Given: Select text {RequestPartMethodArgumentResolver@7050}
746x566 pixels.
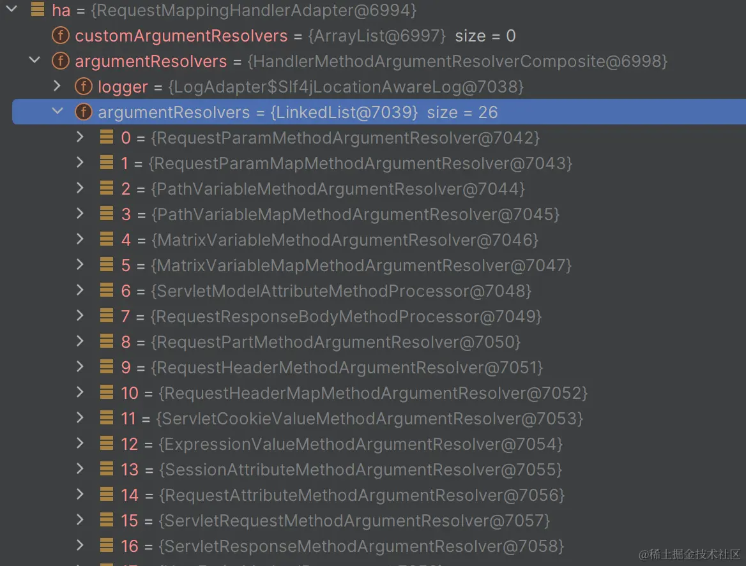Looking at the screenshot, I should click(335, 342).
